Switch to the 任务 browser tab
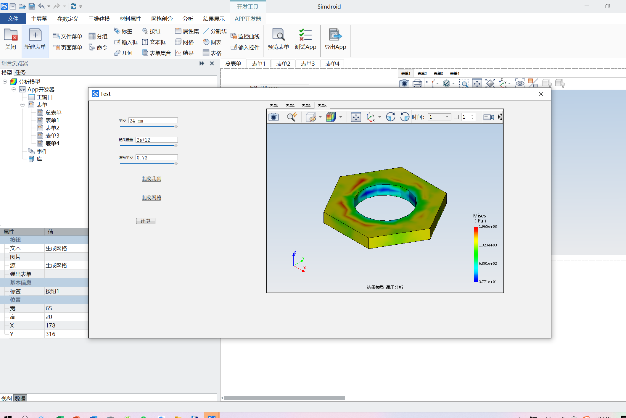This screenshot has width=626, height=418. (20, 72)
